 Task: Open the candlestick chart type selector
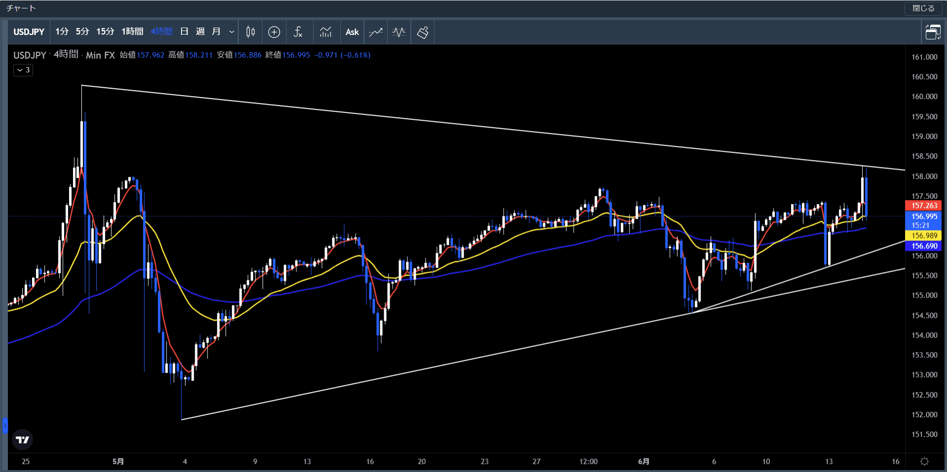pyautogui.click(x=251, y=32)
